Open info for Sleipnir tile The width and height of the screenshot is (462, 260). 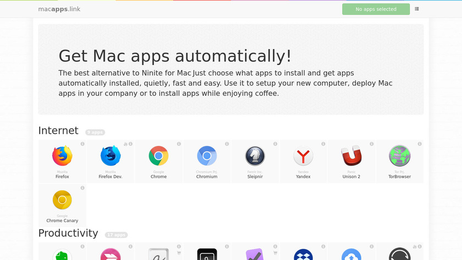275,144
